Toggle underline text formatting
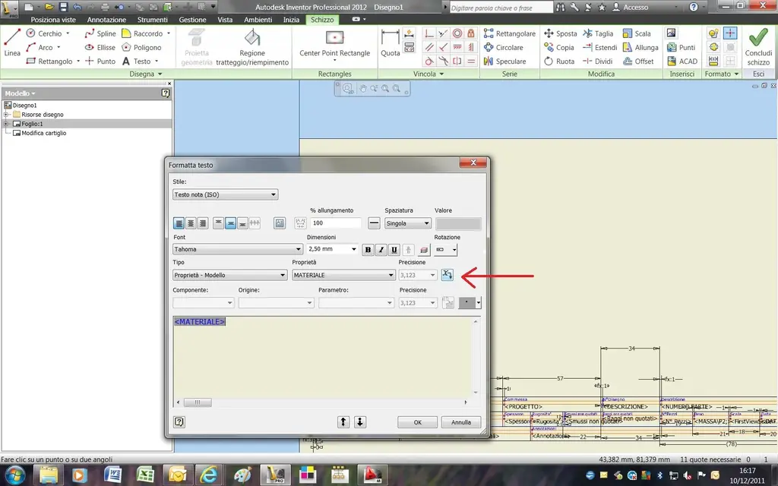Screen dimensions: 778x486 point(394,249)
